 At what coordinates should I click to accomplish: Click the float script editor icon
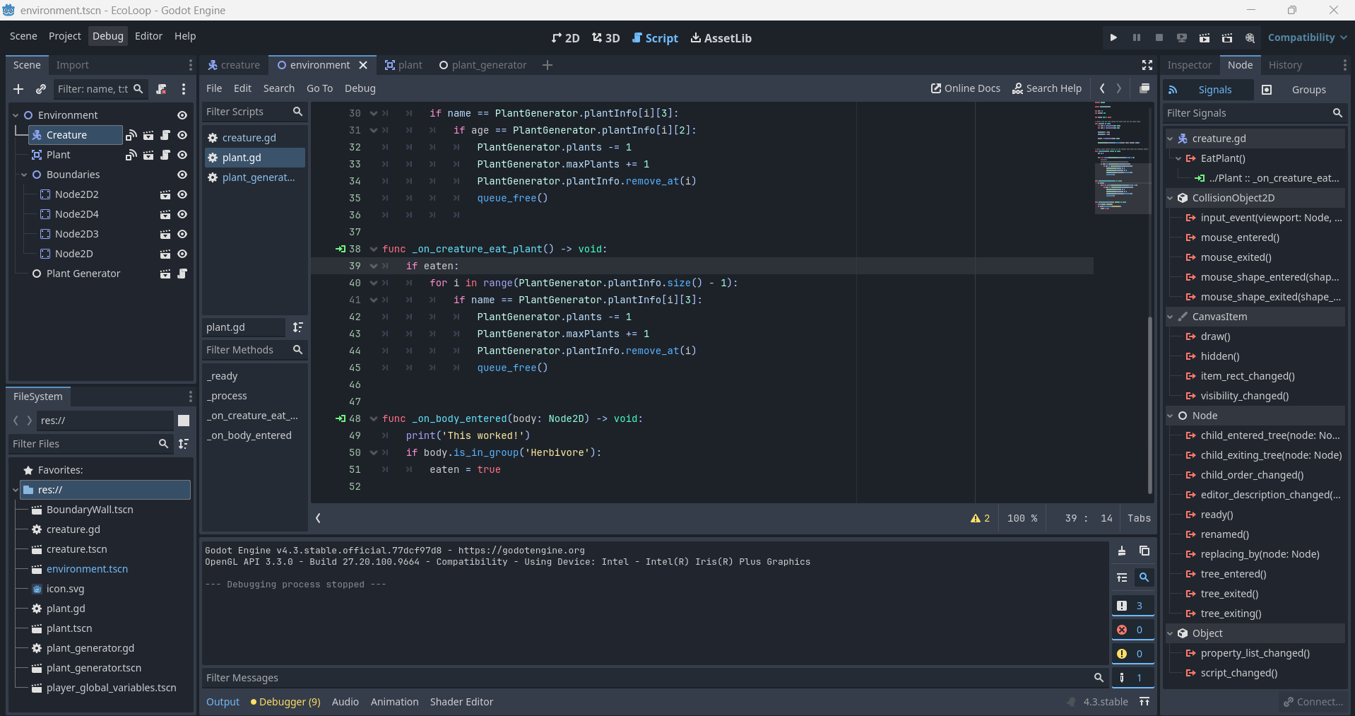1144,88
